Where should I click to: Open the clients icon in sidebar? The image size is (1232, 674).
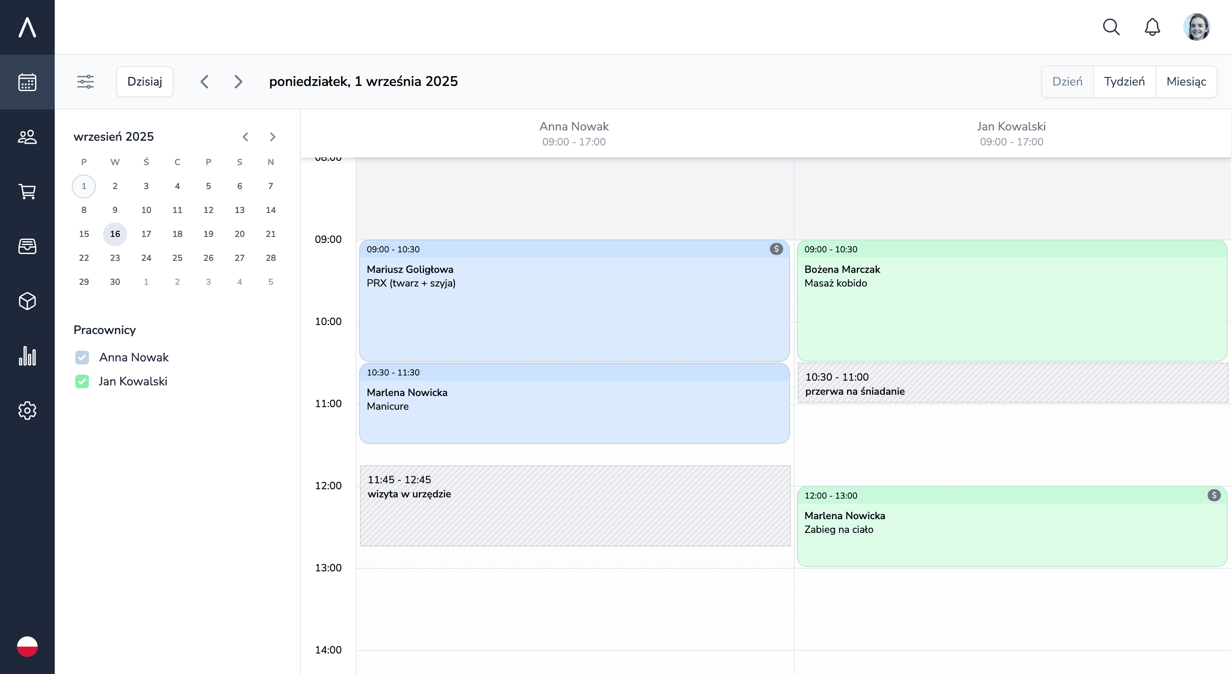click(27, 137)
